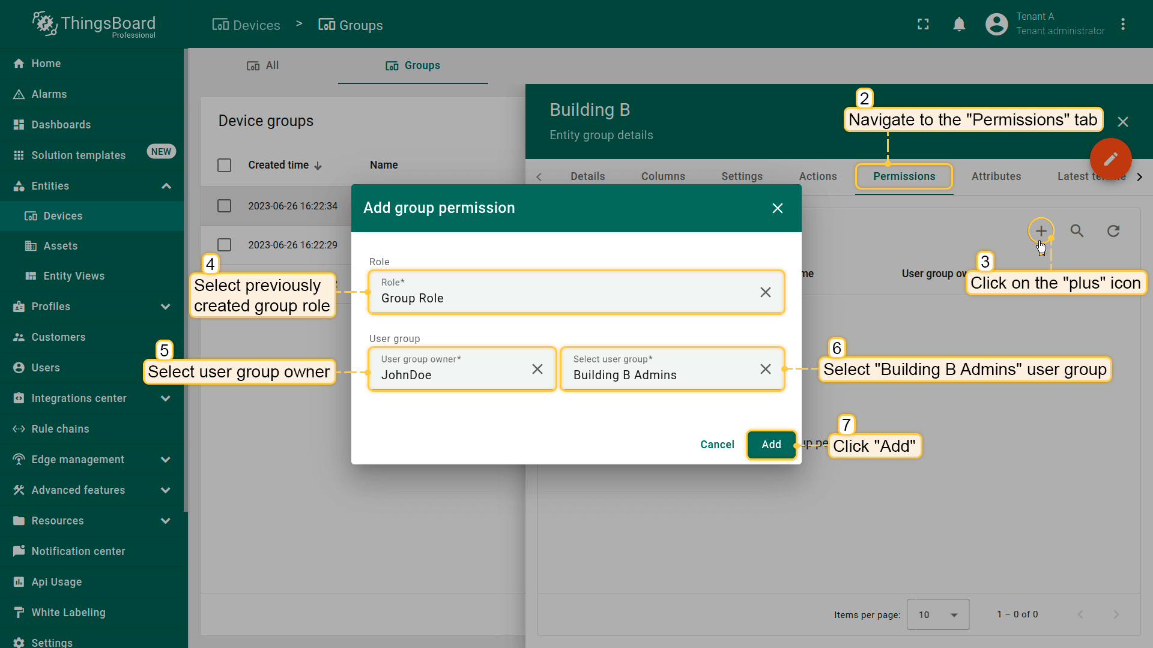
Task: Click the plus icon to add permission
Action: tap(1041, 231)
